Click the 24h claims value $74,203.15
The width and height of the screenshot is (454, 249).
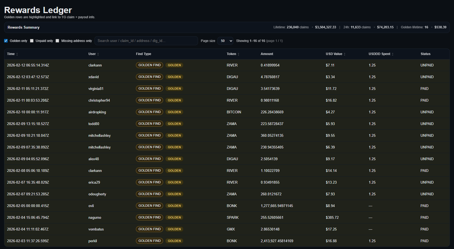[385, 27]
